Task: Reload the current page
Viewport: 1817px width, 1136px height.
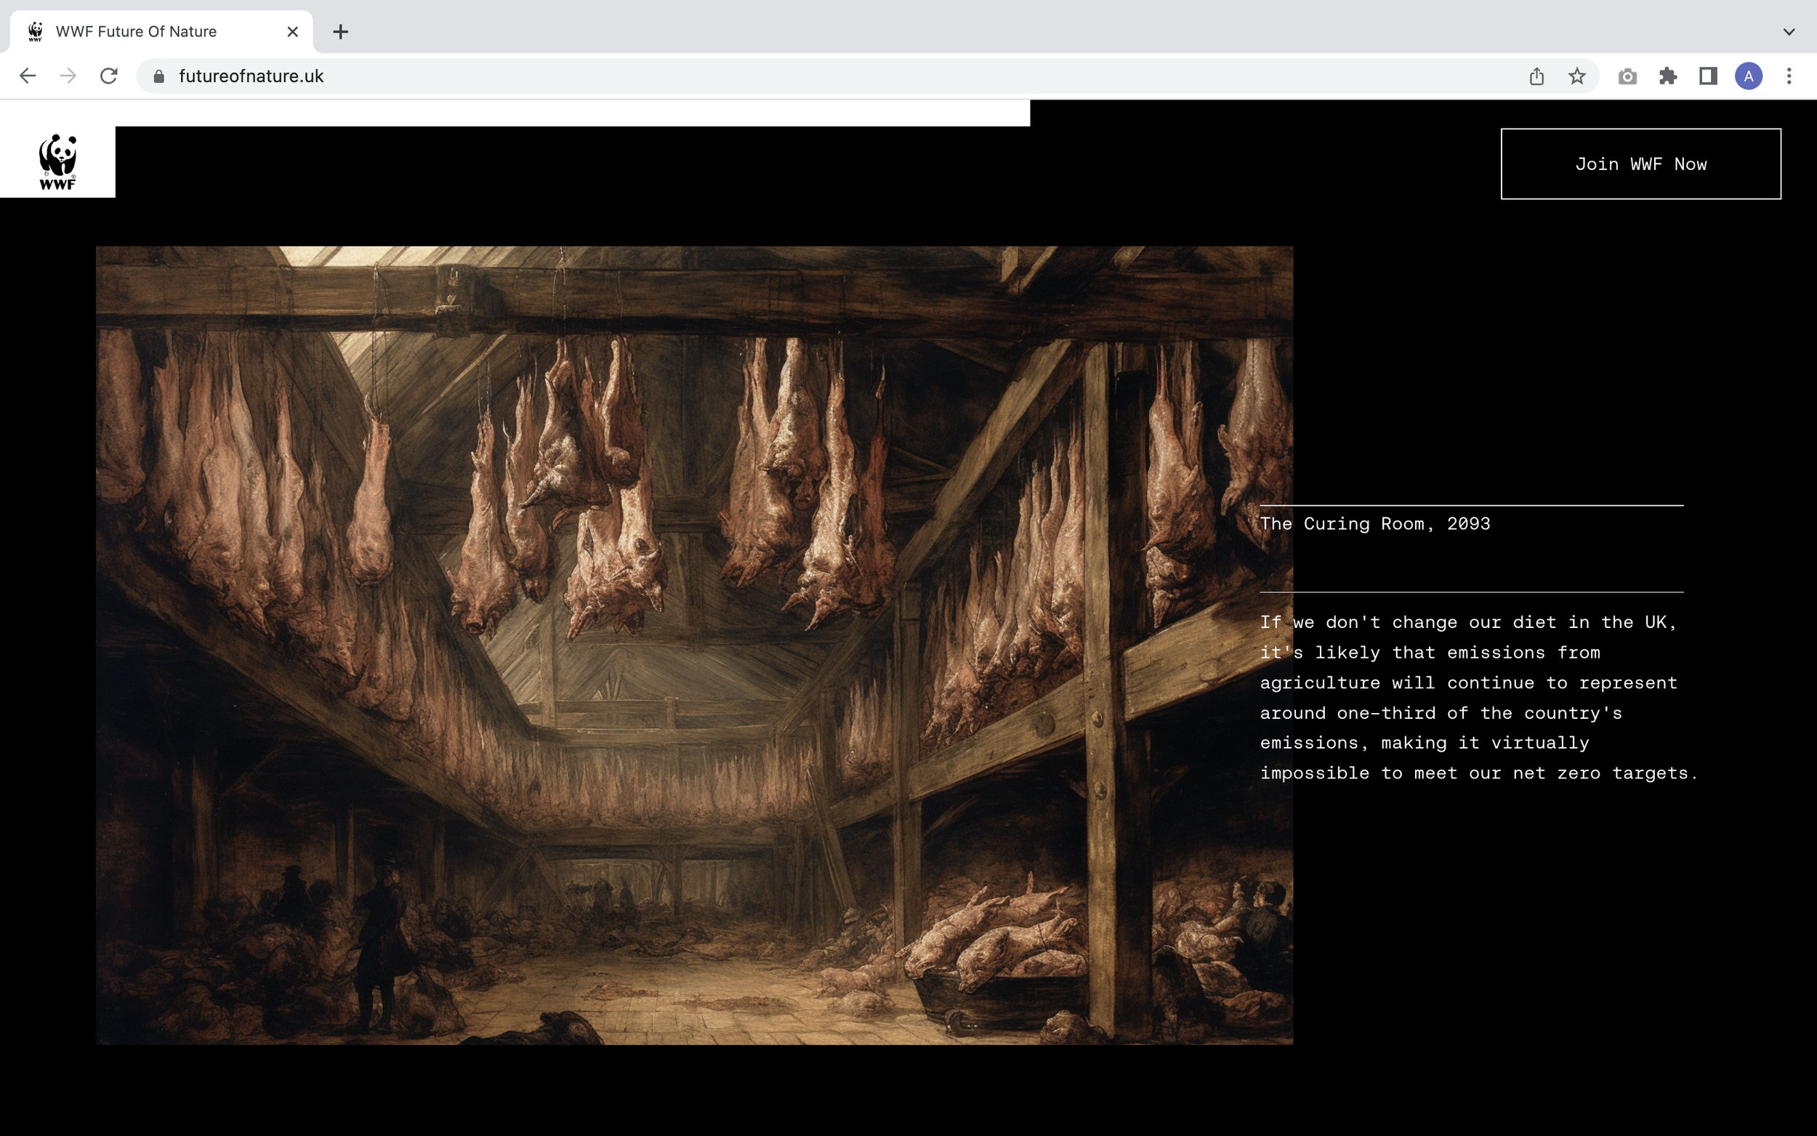Action: pyautogui.click(x=109, y=76)
